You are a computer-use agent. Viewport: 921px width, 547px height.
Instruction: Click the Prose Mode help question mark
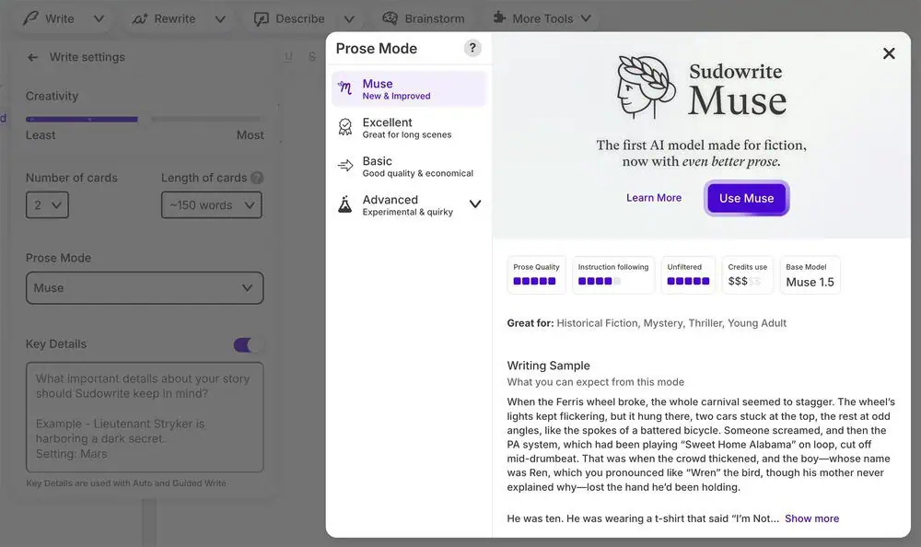[472, 48]
